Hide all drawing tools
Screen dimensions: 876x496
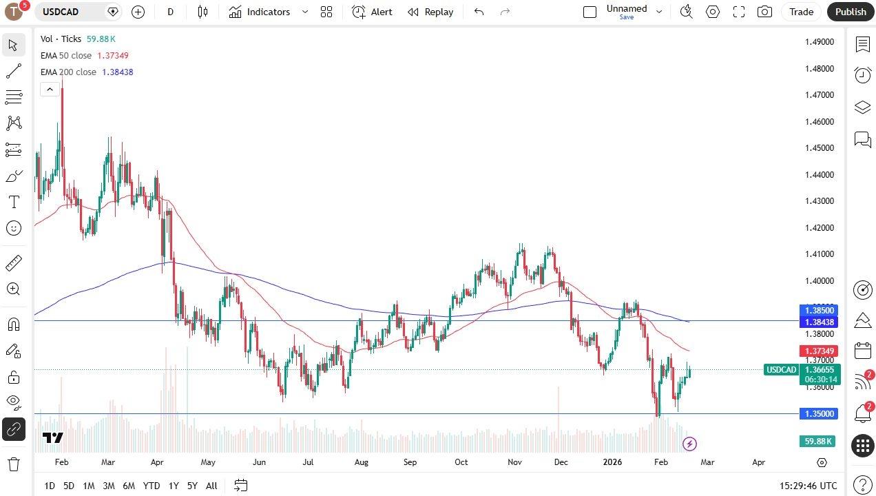[14, 402]
